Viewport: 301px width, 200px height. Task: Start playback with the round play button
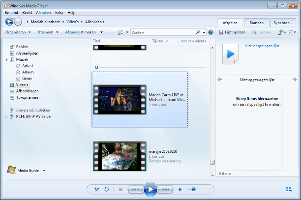150,189
